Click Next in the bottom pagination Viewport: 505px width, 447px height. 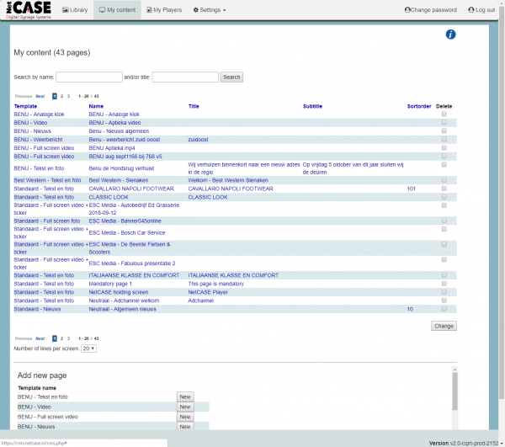[x=40, y=338]
